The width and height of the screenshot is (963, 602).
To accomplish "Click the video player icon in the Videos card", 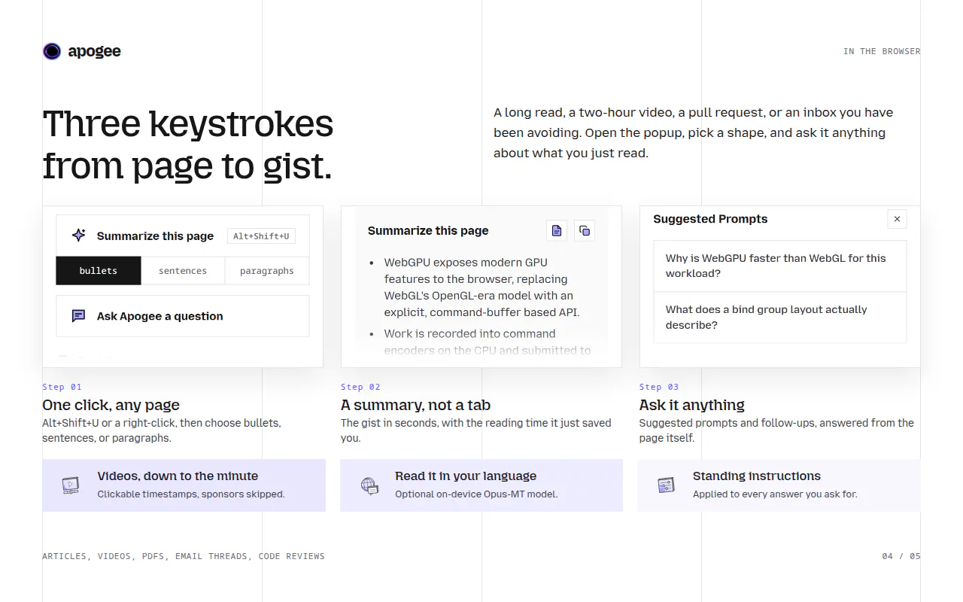I will [x=71, y=485].
